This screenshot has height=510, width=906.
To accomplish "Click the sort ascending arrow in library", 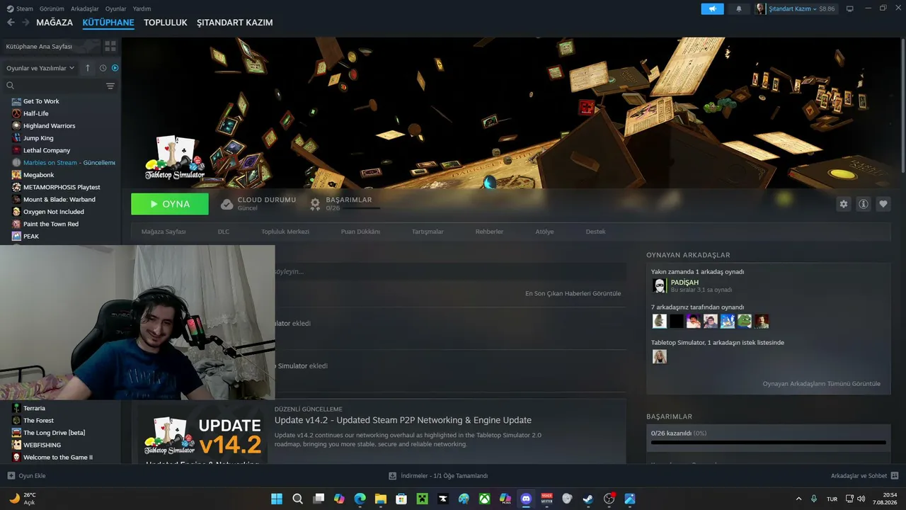I will click(x=88, y=68).
